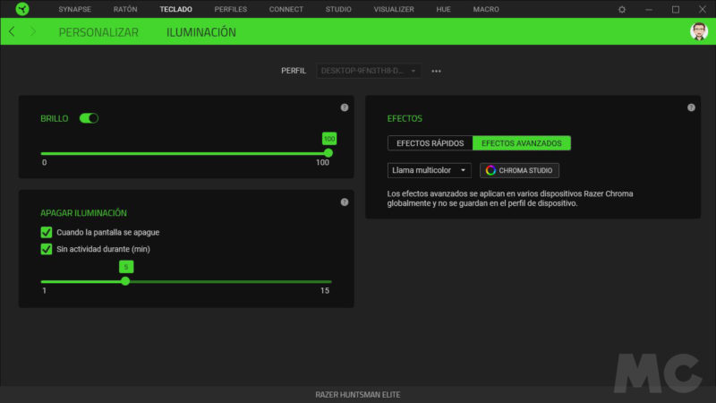Uncheck Cuando la pantalla se apague
716x403 pixels.
(47, 232)
